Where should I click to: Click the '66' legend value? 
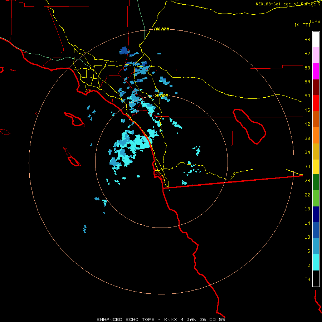point(307,40)
